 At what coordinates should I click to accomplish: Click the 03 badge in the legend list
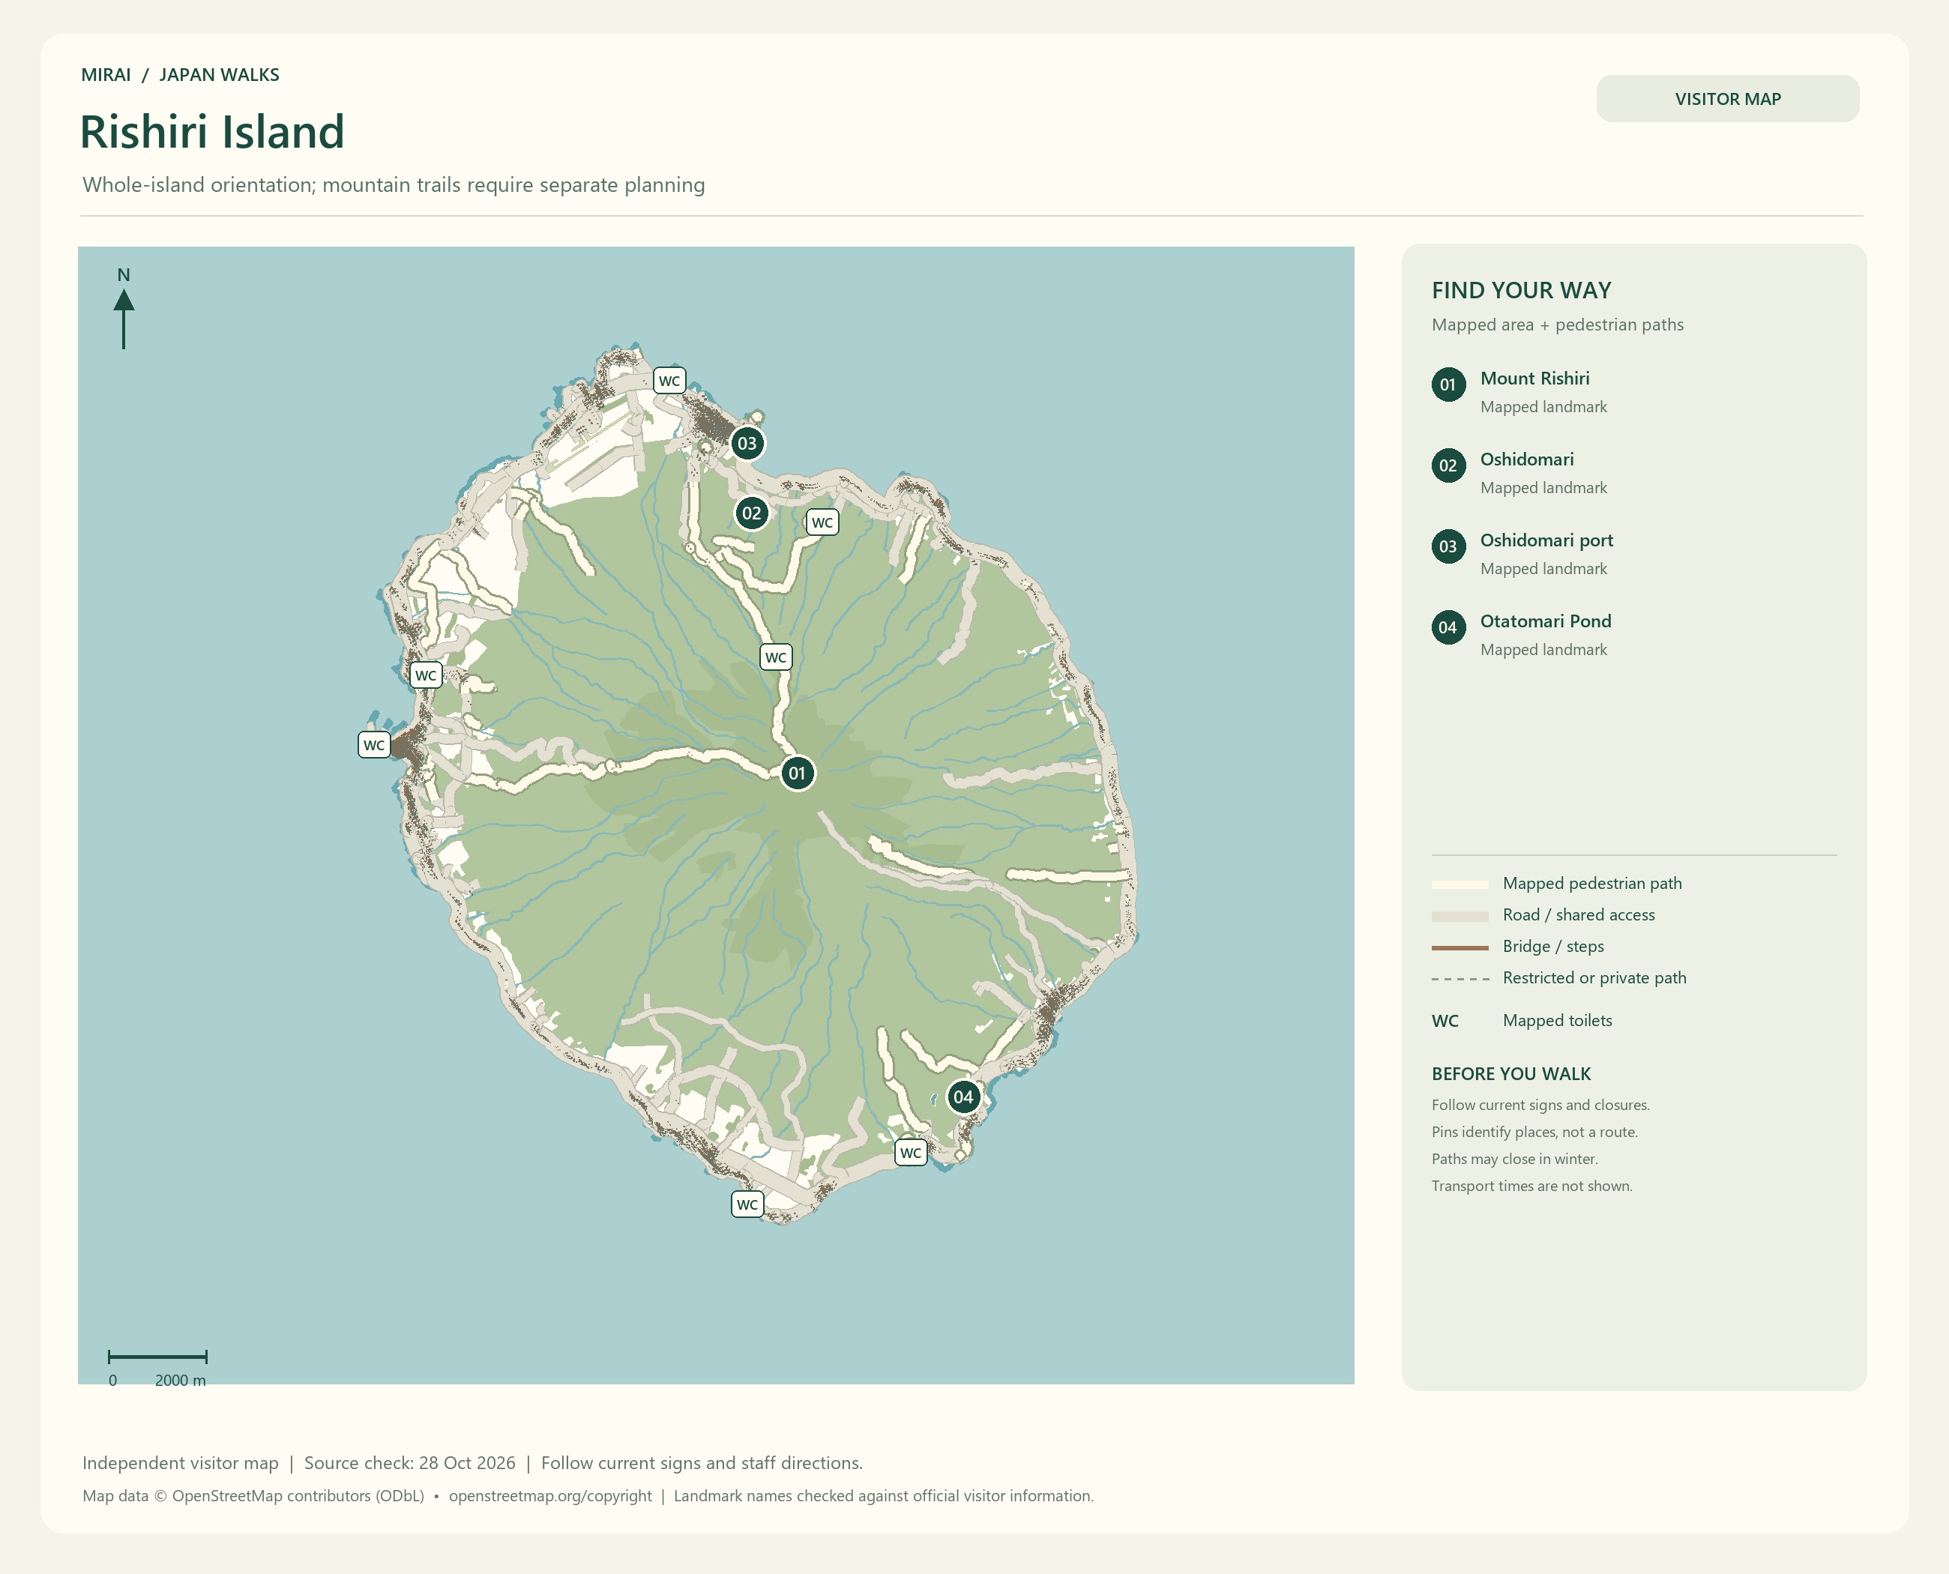tap(1448, 546)
